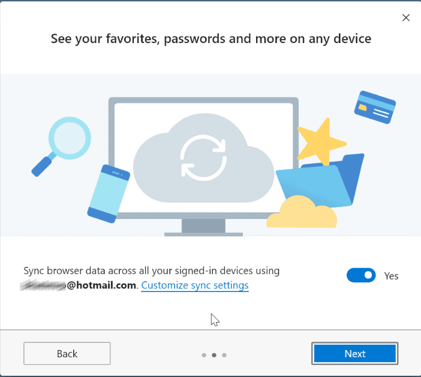Click the monitor stand in the illustration

tap(203, 227)
